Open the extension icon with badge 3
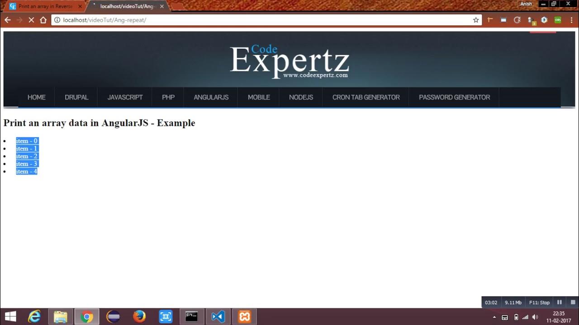Screen dimensions: 579x325 coord(531,20)
